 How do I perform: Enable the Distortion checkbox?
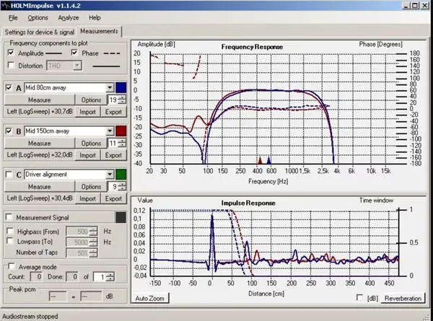coord(11,65)
